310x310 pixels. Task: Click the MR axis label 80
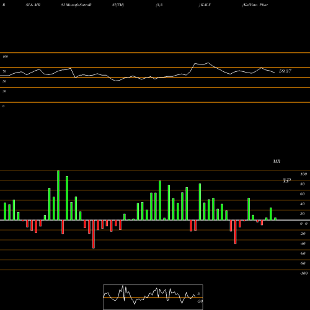(x=303, y=184)
